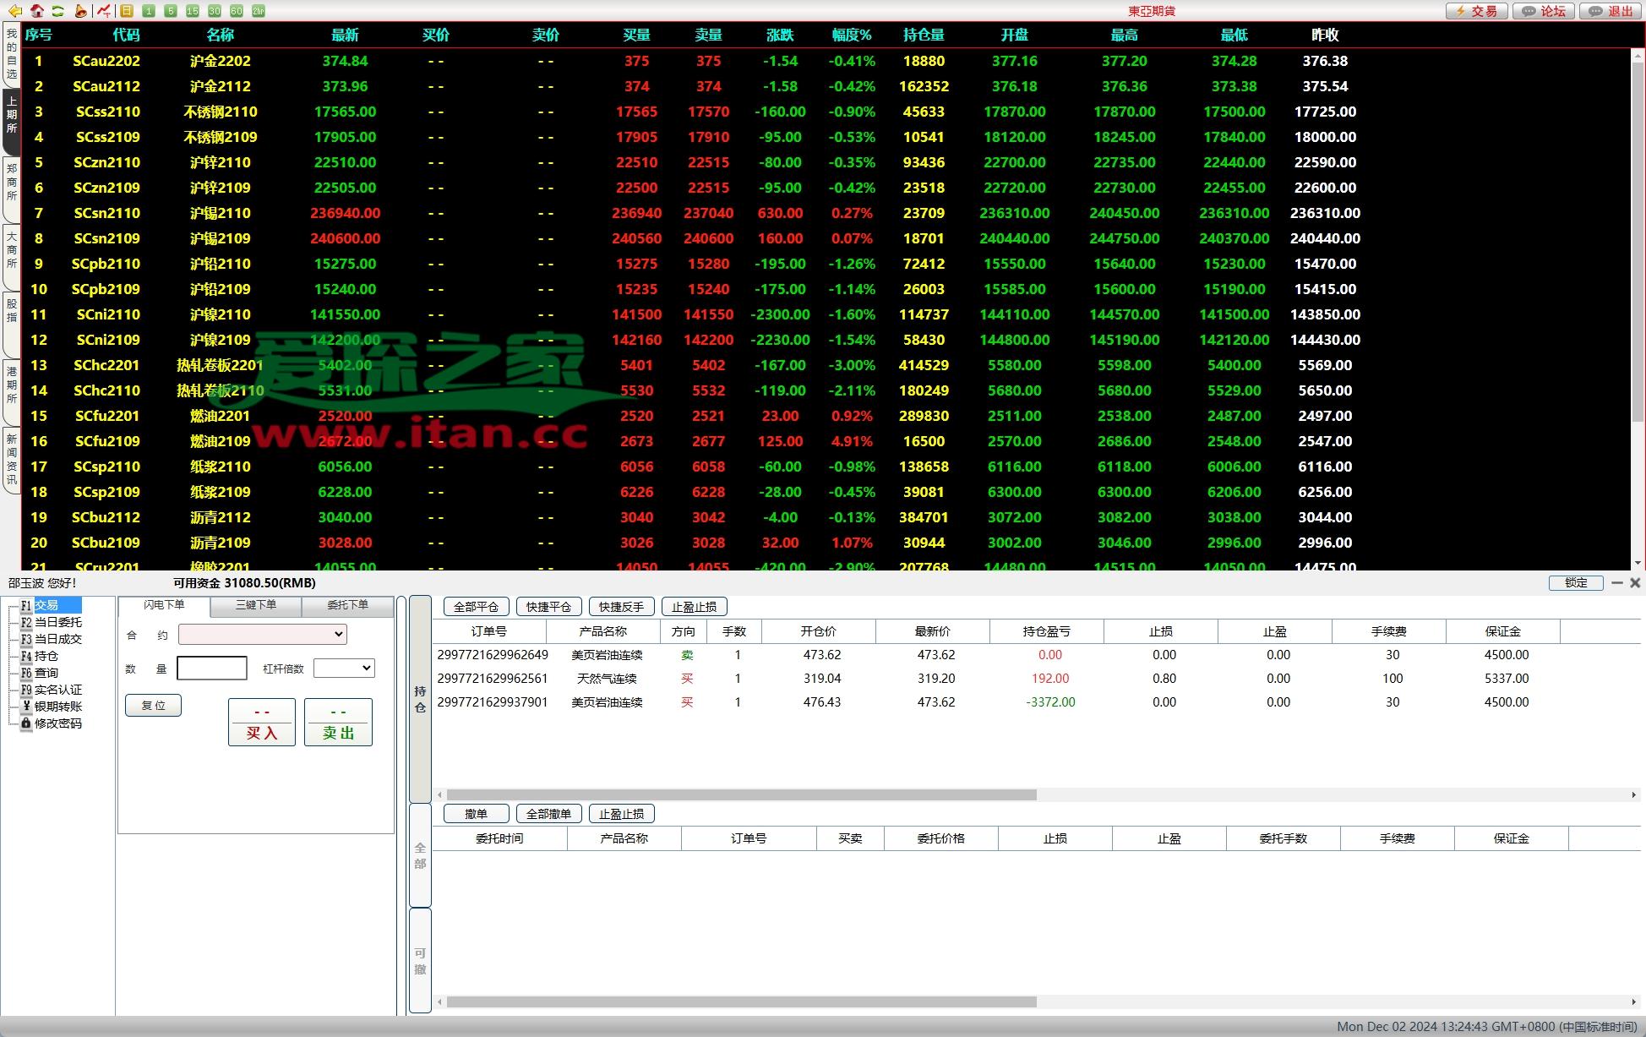Click the 数量 quantity input field
This screenshot has height=1037, width=1646.
pos(212,669)
